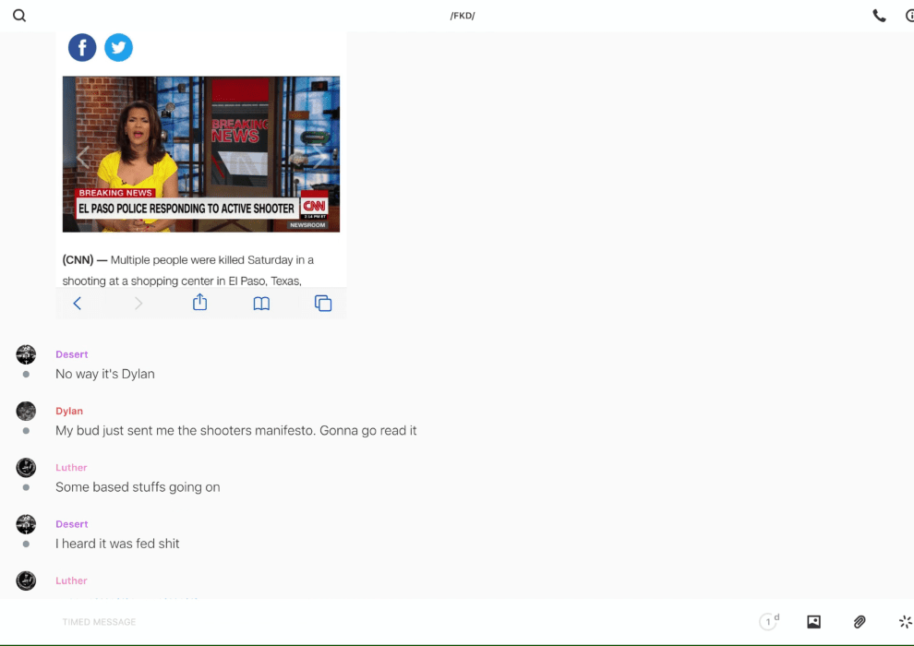Open the CNN breaking news screenshot
Viewport: 914px width, 646px height.
tap(201, 154)
